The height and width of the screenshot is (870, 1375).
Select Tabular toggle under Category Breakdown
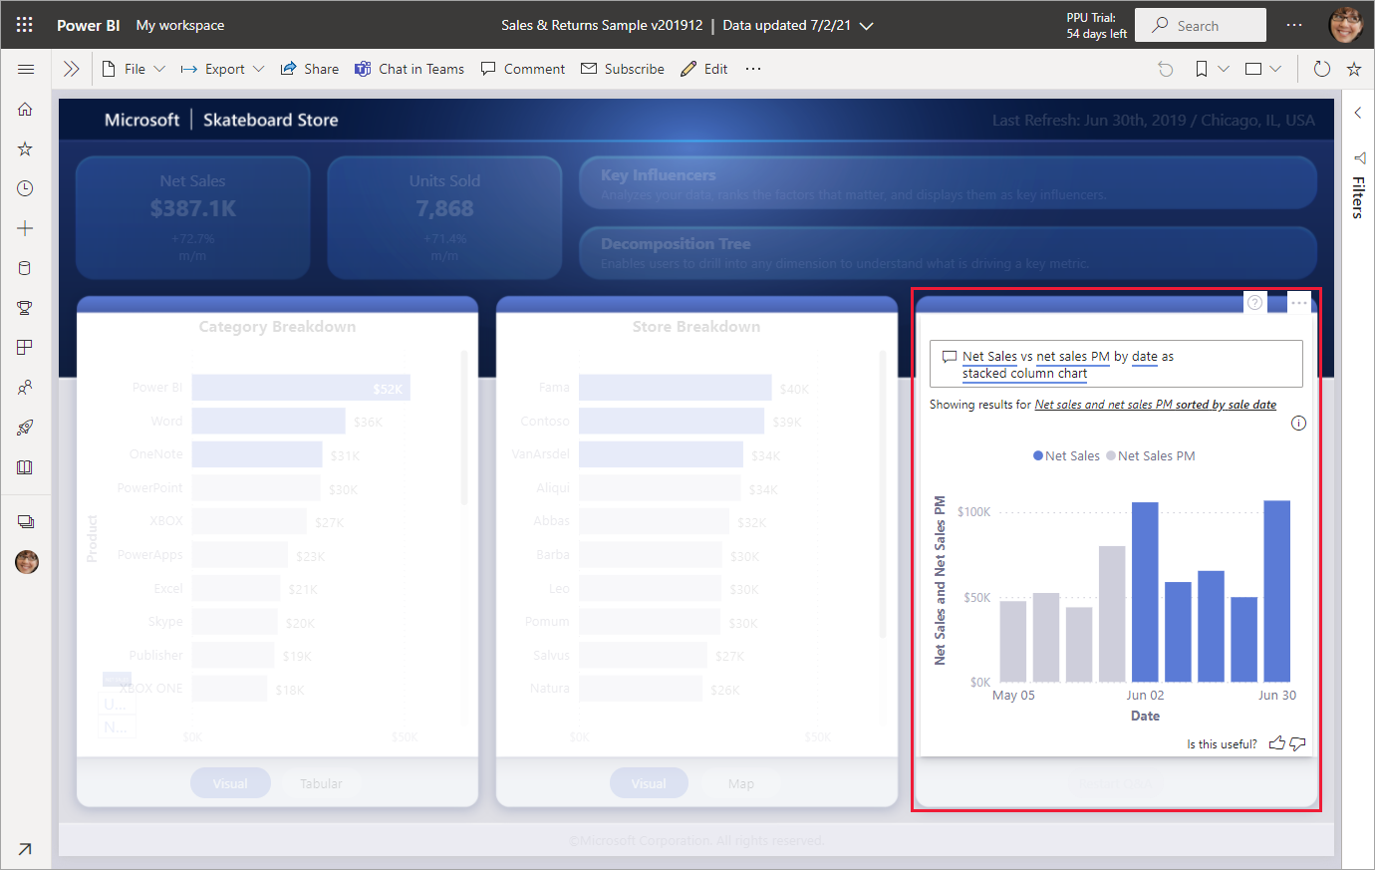(321, 783)
